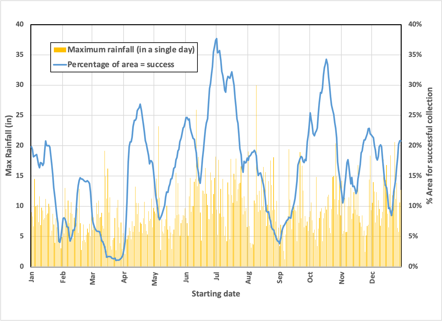This screenshot has height=321, width=442.
Task: Select the 'Starting date' x-axis title
Action: 216,294
